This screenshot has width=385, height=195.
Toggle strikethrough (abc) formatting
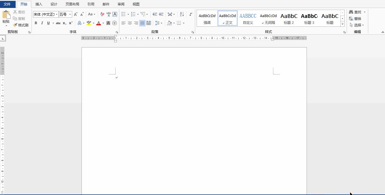point(58,23)
